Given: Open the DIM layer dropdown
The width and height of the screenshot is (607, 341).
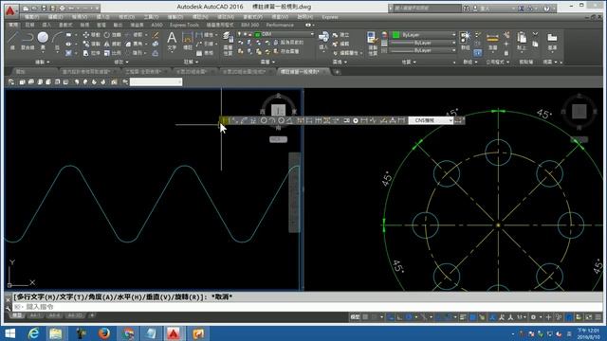Looking at the screenshot, I should pos(312,34).
